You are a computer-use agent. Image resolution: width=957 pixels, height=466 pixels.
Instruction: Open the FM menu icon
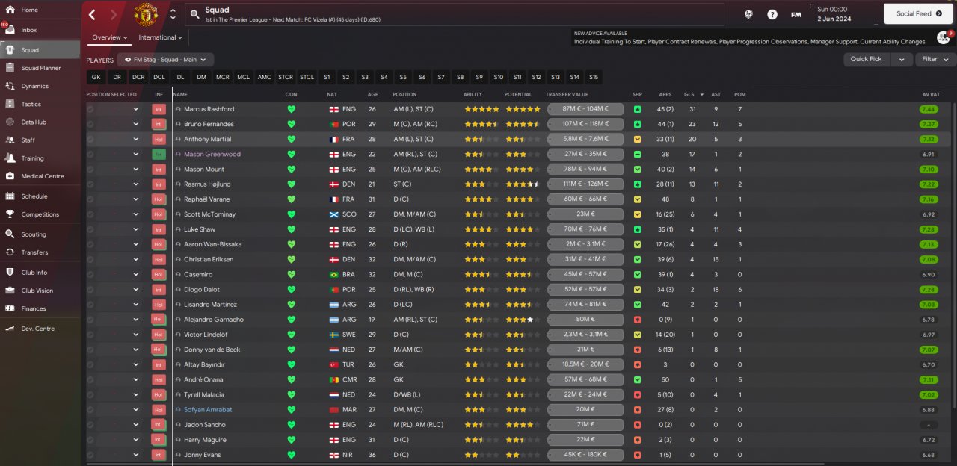click(796, 14)
